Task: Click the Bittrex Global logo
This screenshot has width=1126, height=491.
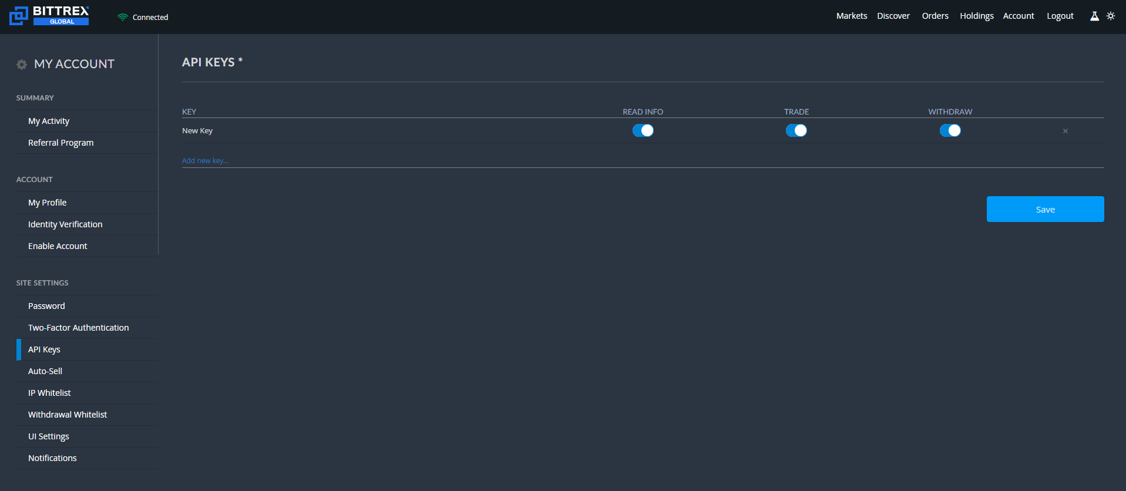Action: pyautogui.click(x=49, y=16)
